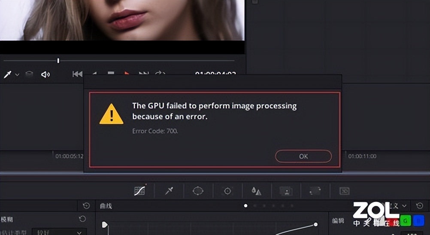Screen dimensions: 430x235
Task: Click the 曲线 panel title
Action: click(106, 206)
